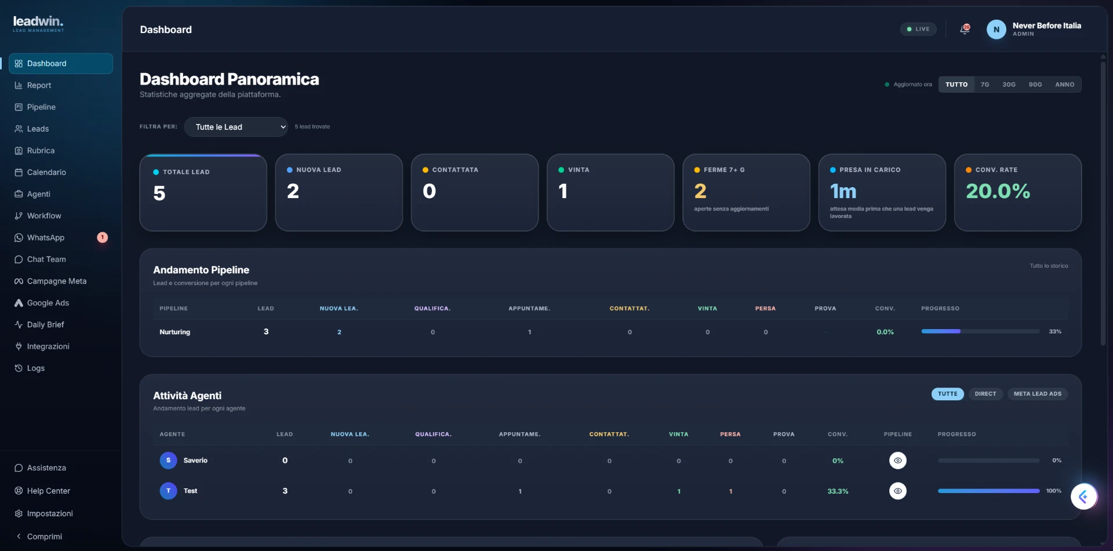Open the TOTALE LEAD stat card
The image size is (1113, 551).
pyautogui.click(x=203, y=192)
